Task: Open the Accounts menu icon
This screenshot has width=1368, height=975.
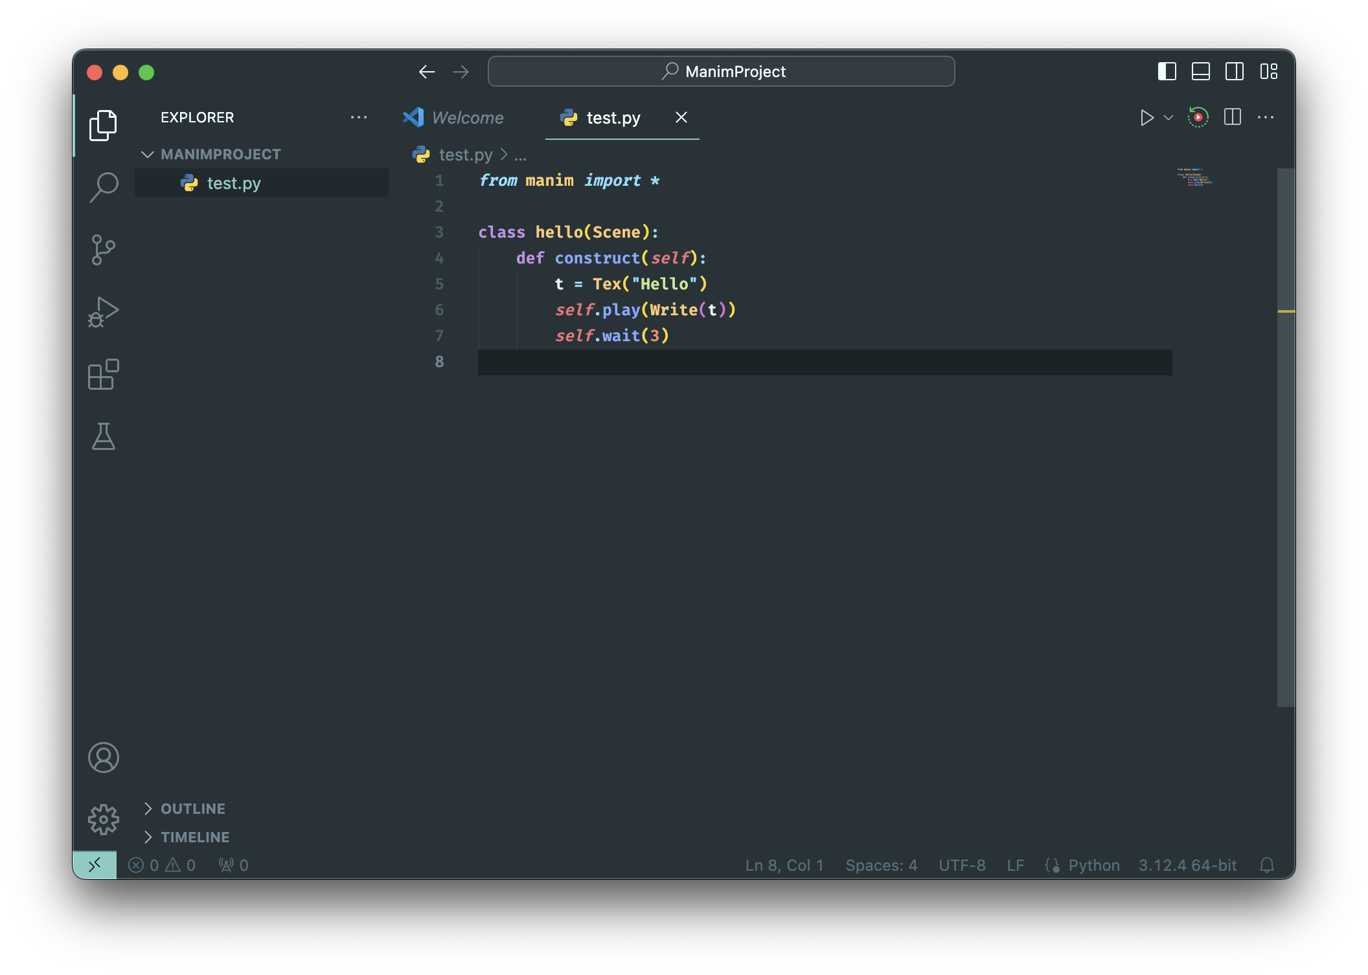Action: pos(103,757)
